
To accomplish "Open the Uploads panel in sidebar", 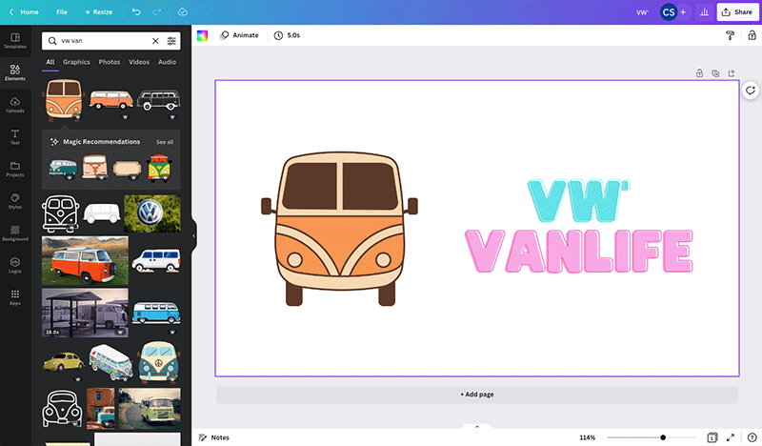I will tap(14, 104).
